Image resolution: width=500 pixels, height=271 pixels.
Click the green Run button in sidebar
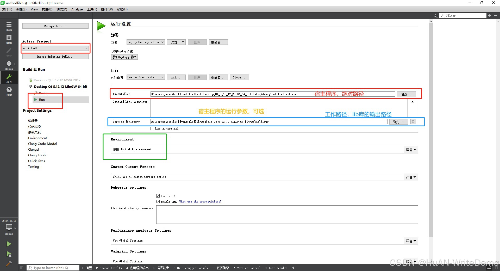(x=9, y=244)
